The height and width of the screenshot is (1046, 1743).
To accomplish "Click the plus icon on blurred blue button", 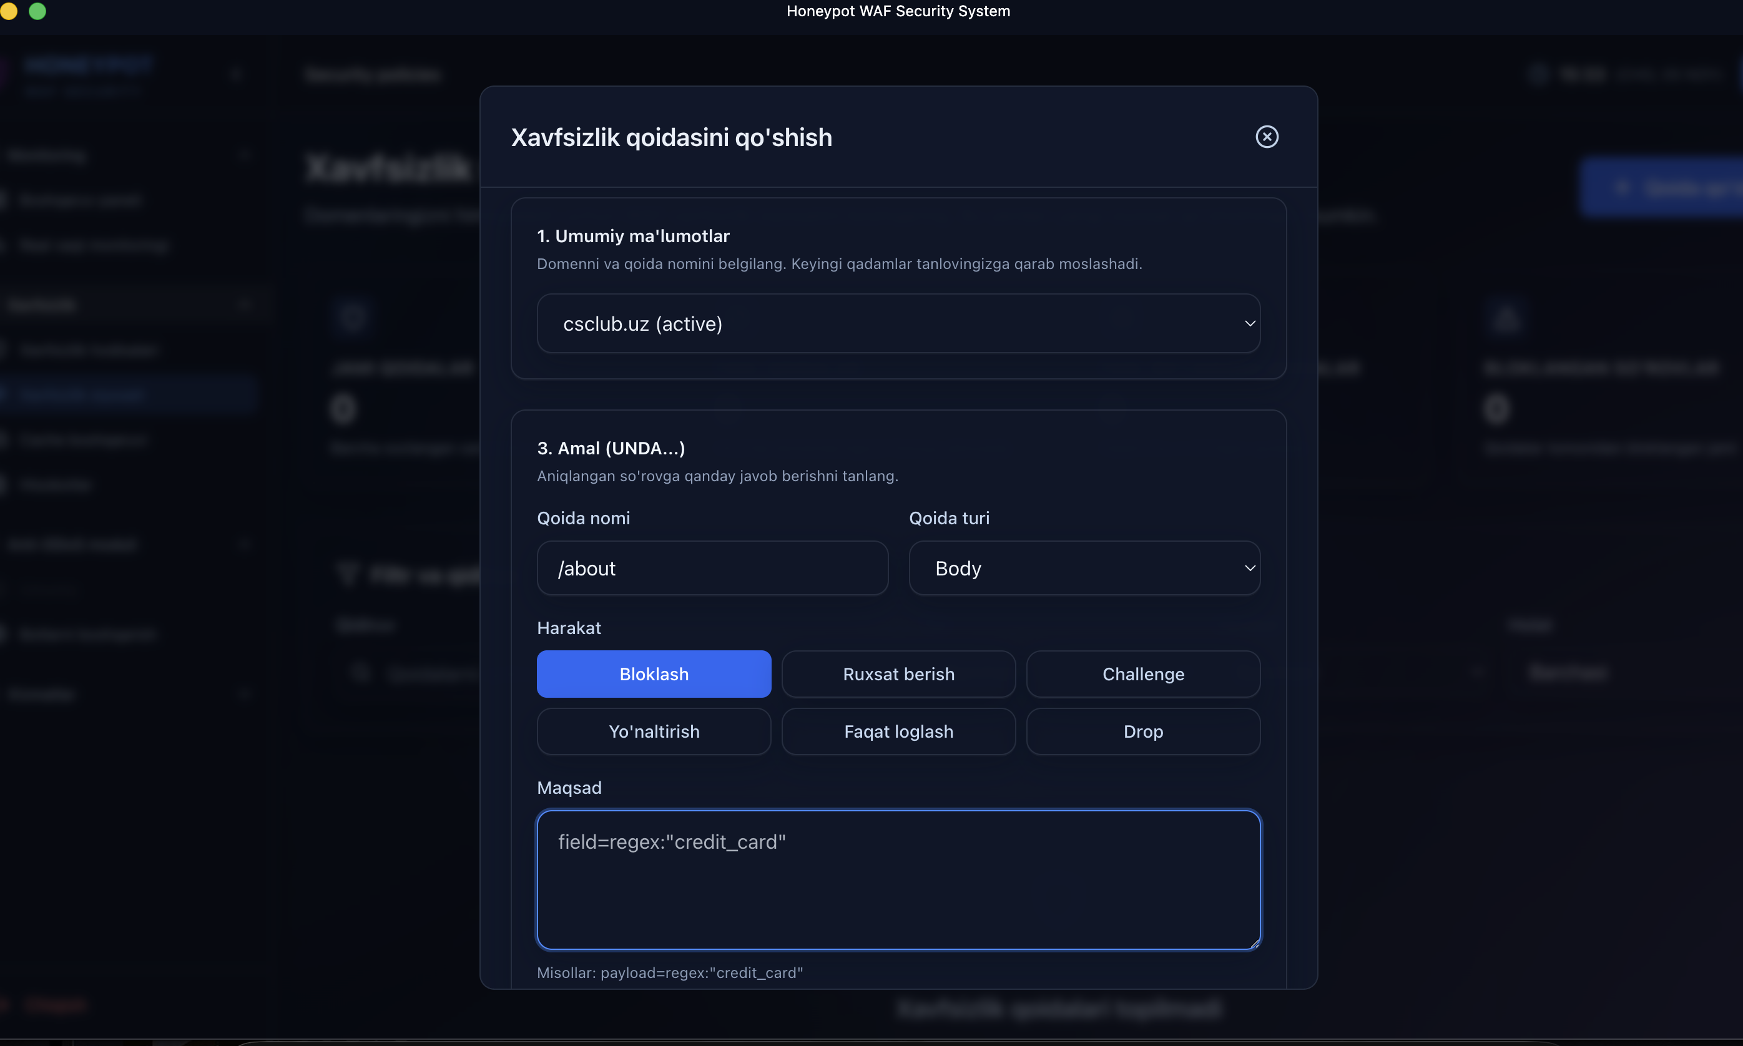I will tap(1621, 187).
